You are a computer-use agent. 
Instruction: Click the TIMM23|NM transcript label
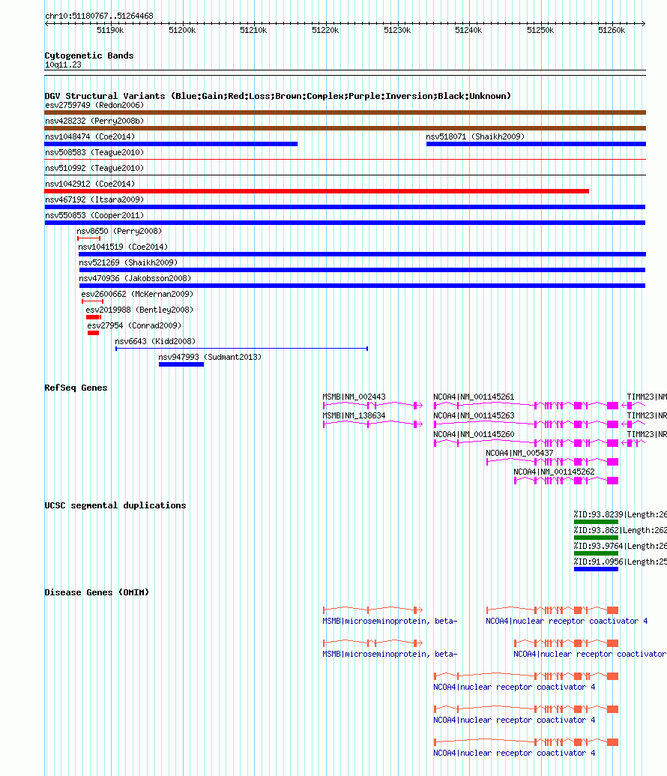click(x=647, y=397)
